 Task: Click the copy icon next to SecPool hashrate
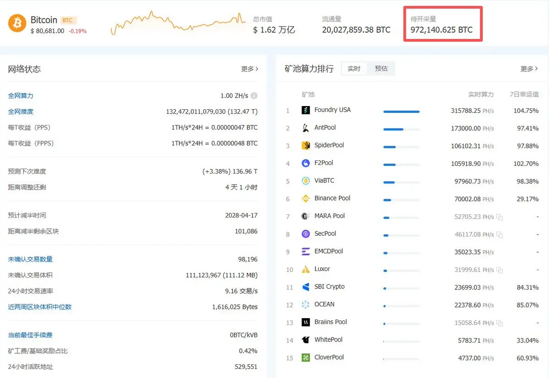click(500, 235)
